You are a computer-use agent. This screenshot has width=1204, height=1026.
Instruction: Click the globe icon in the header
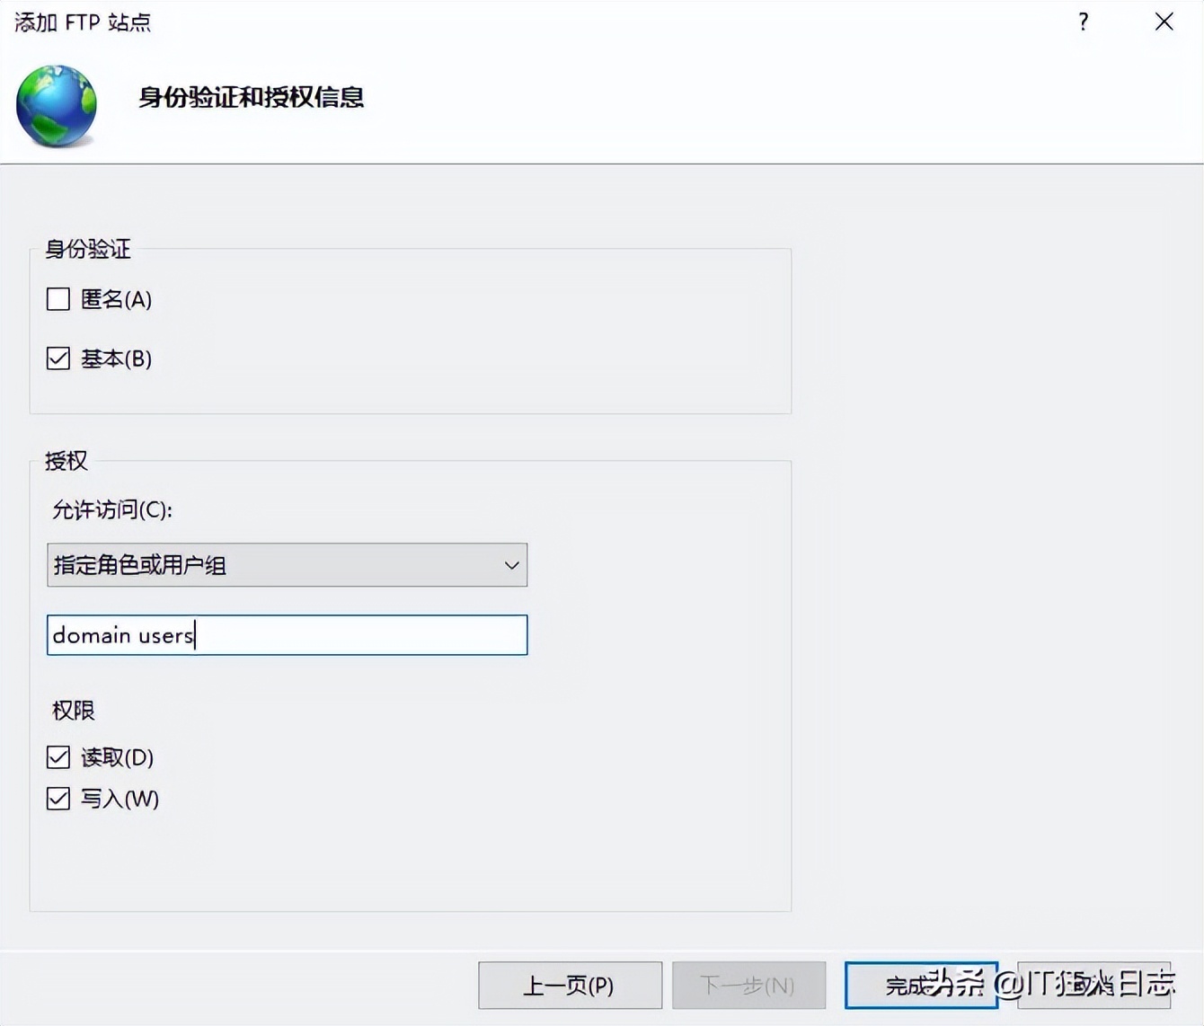[x=56, y=105]
